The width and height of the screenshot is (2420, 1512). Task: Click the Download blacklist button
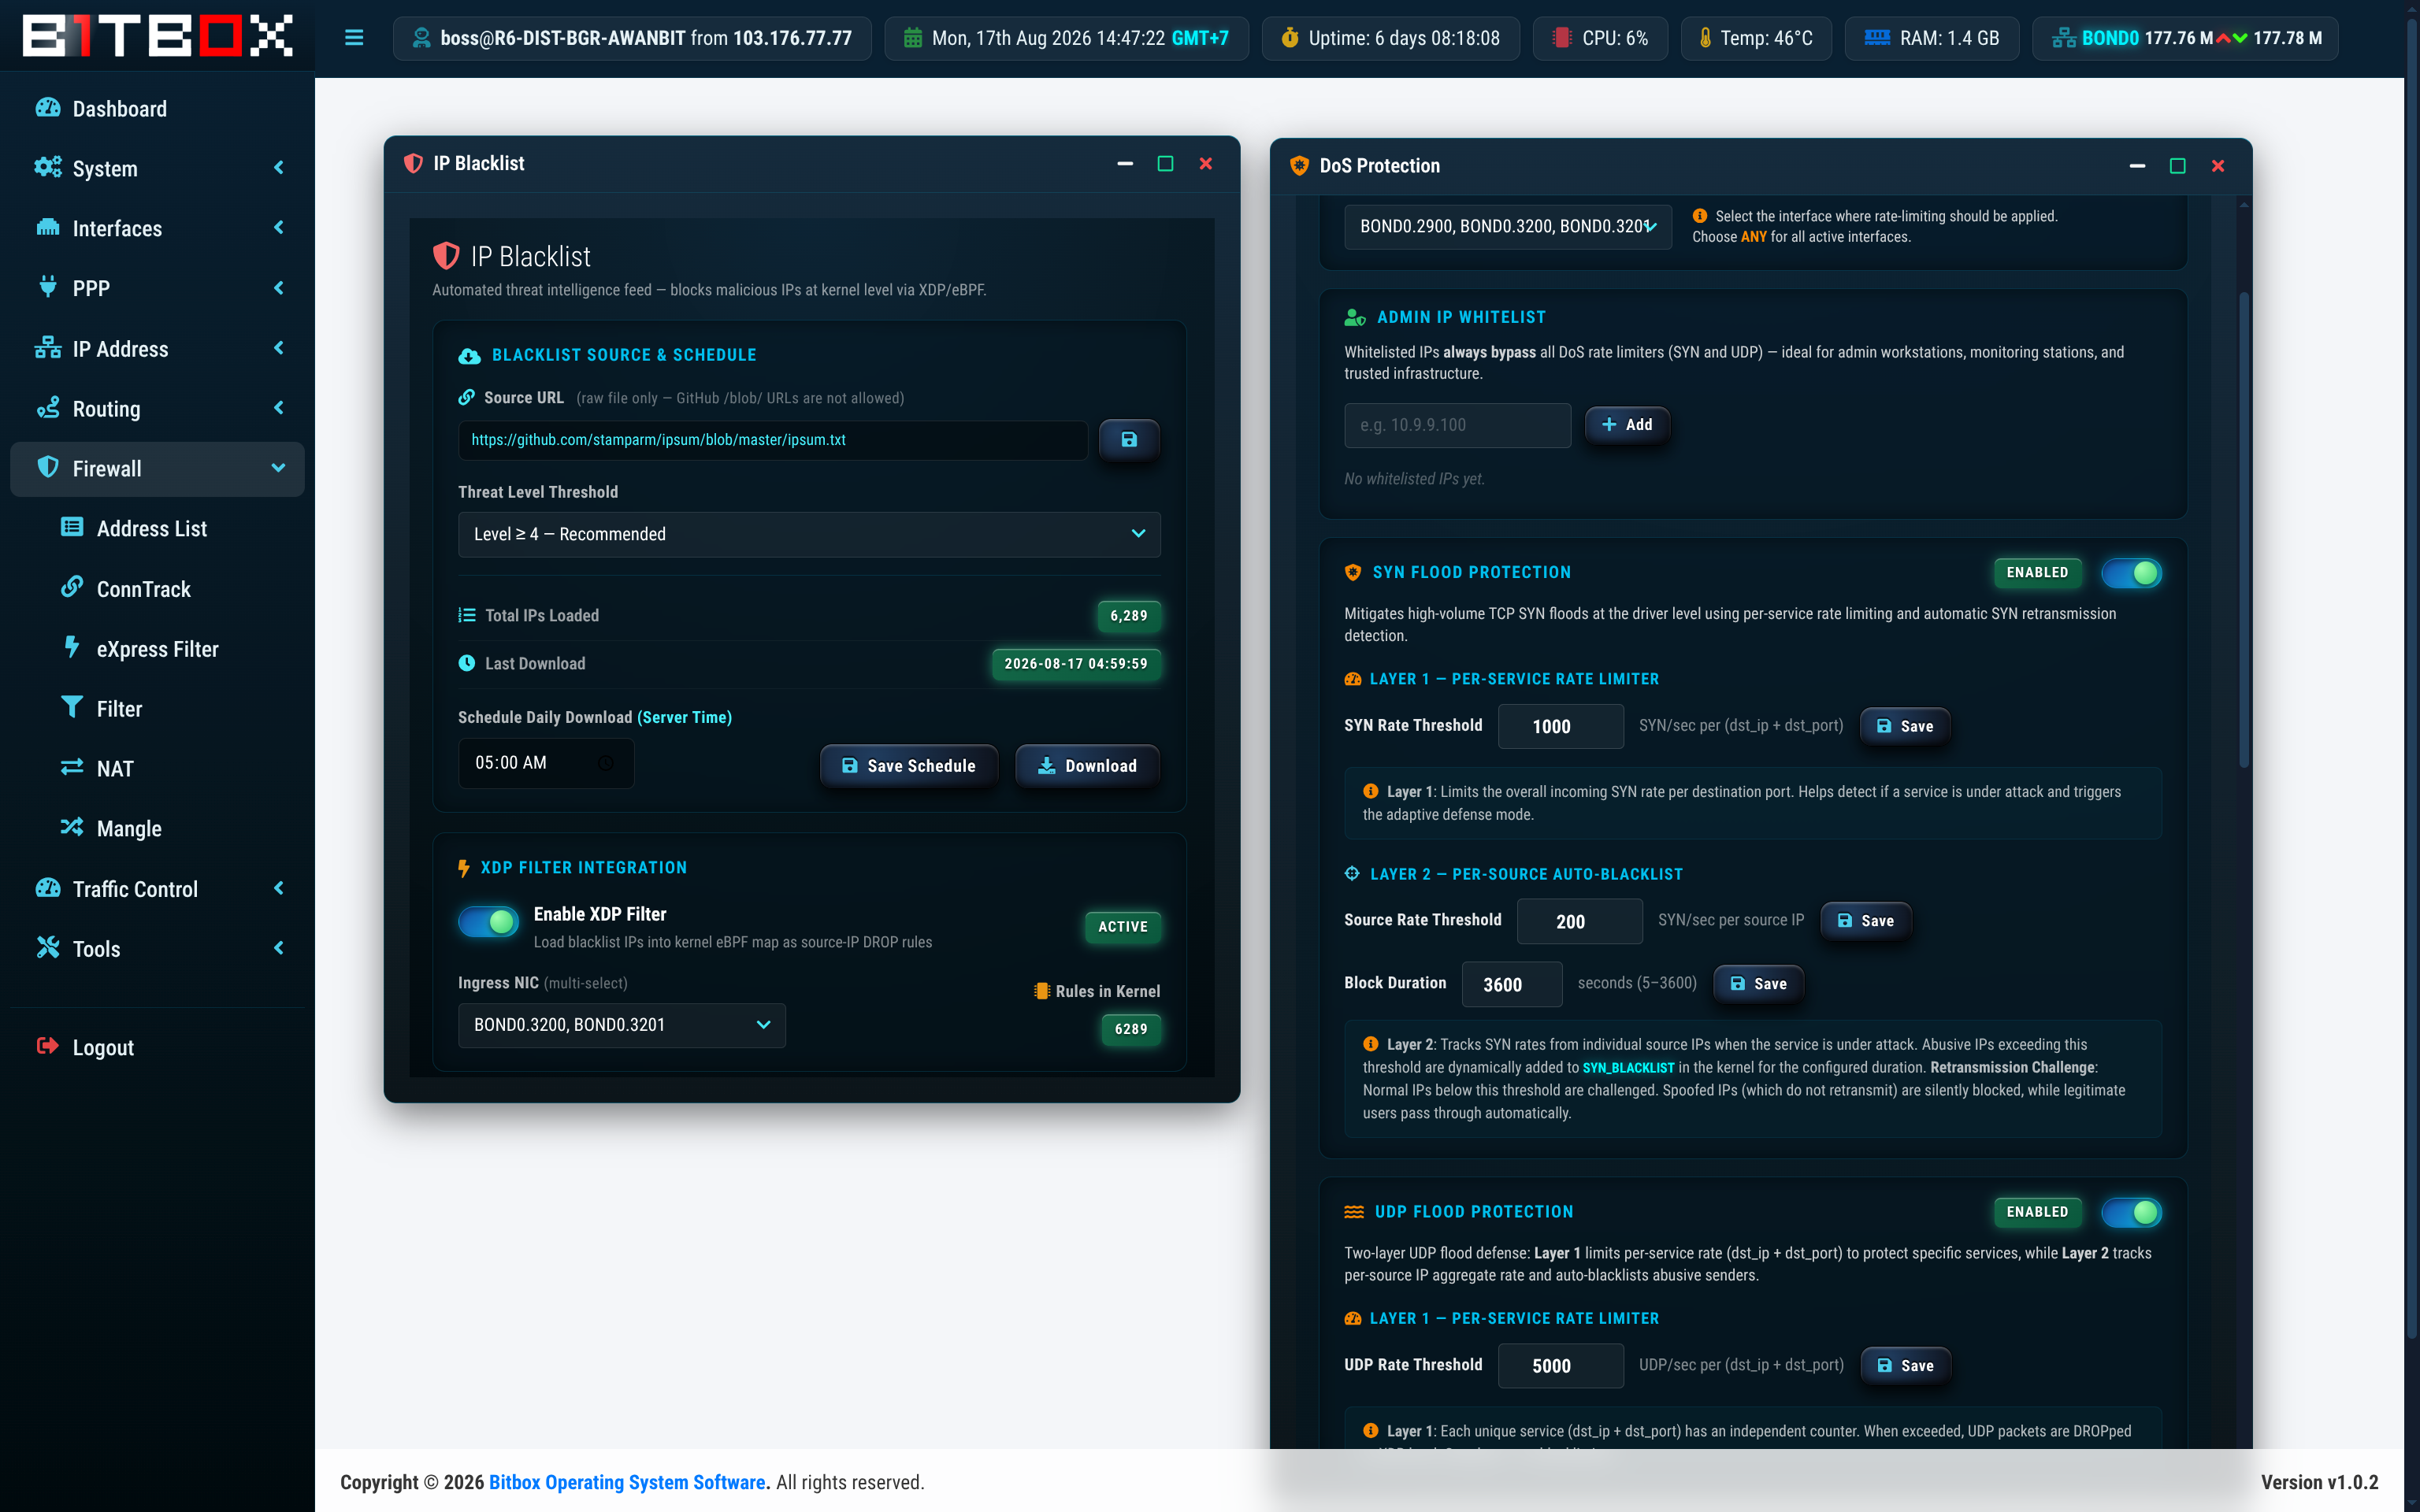pyautogui.click(x=1087, y=766)
